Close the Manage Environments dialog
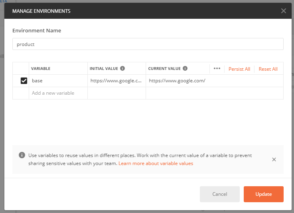The width and height of the screenshot is (294, 213). [283, 11]
